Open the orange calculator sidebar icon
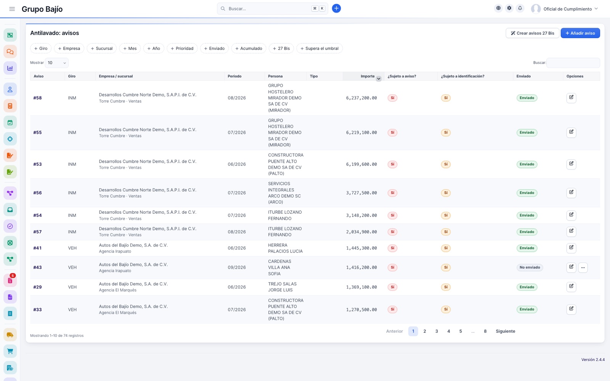The width and height of the screenshot is (610, 381). pyautogui.click(x=10, y=106)
